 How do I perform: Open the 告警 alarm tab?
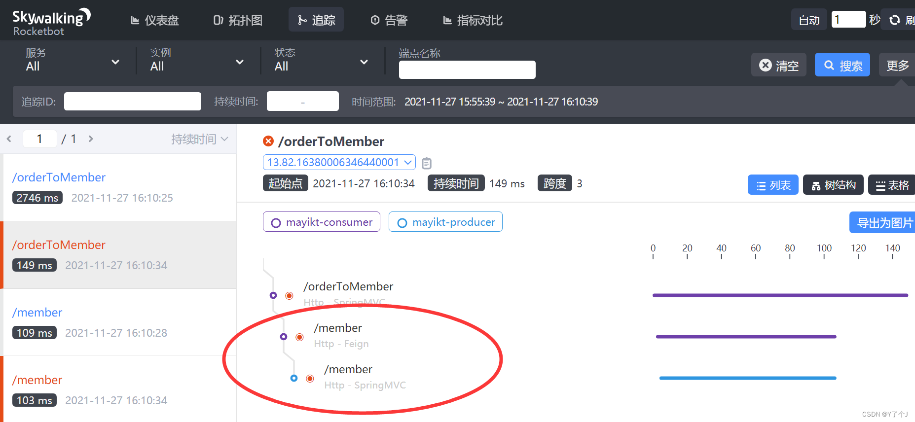click(x=389, y=20)
